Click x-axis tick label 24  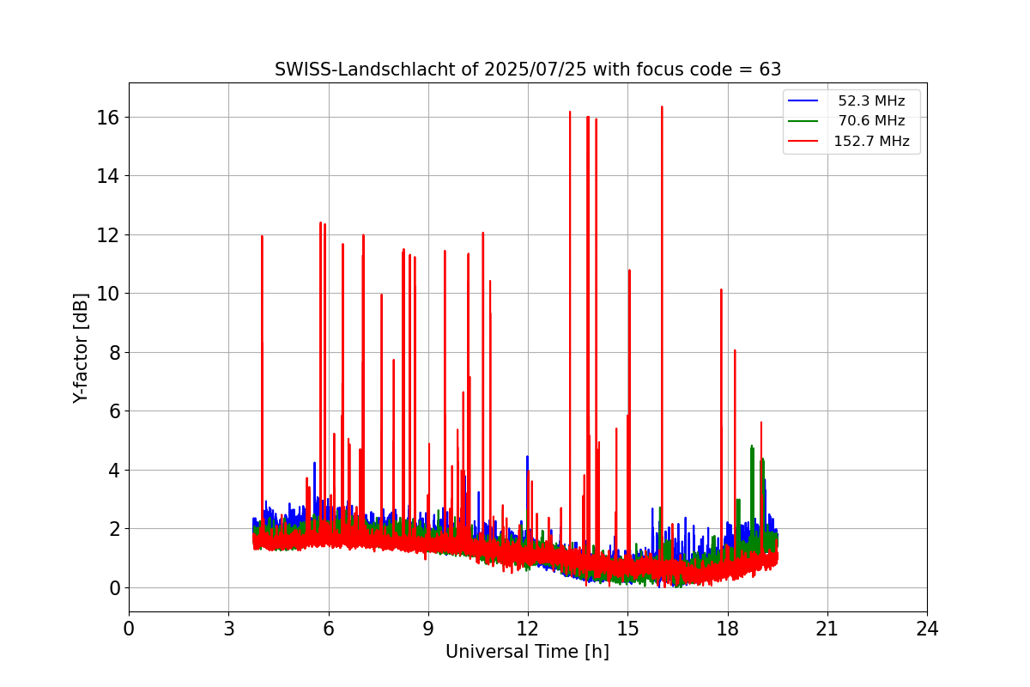pyautogui.click(x=927, y=629)
